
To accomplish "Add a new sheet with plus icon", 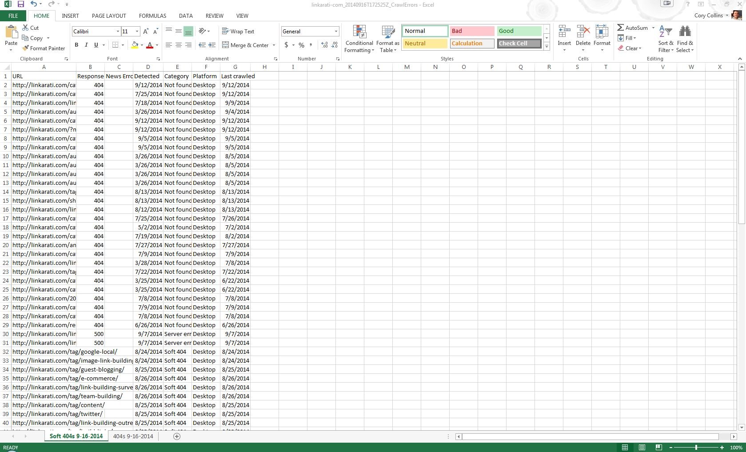I will (x=177, y=436).
